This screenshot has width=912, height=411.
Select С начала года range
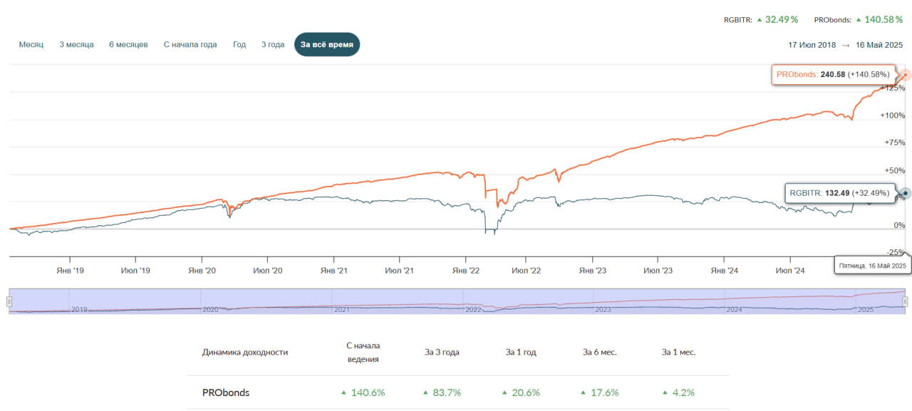(190, 44)
